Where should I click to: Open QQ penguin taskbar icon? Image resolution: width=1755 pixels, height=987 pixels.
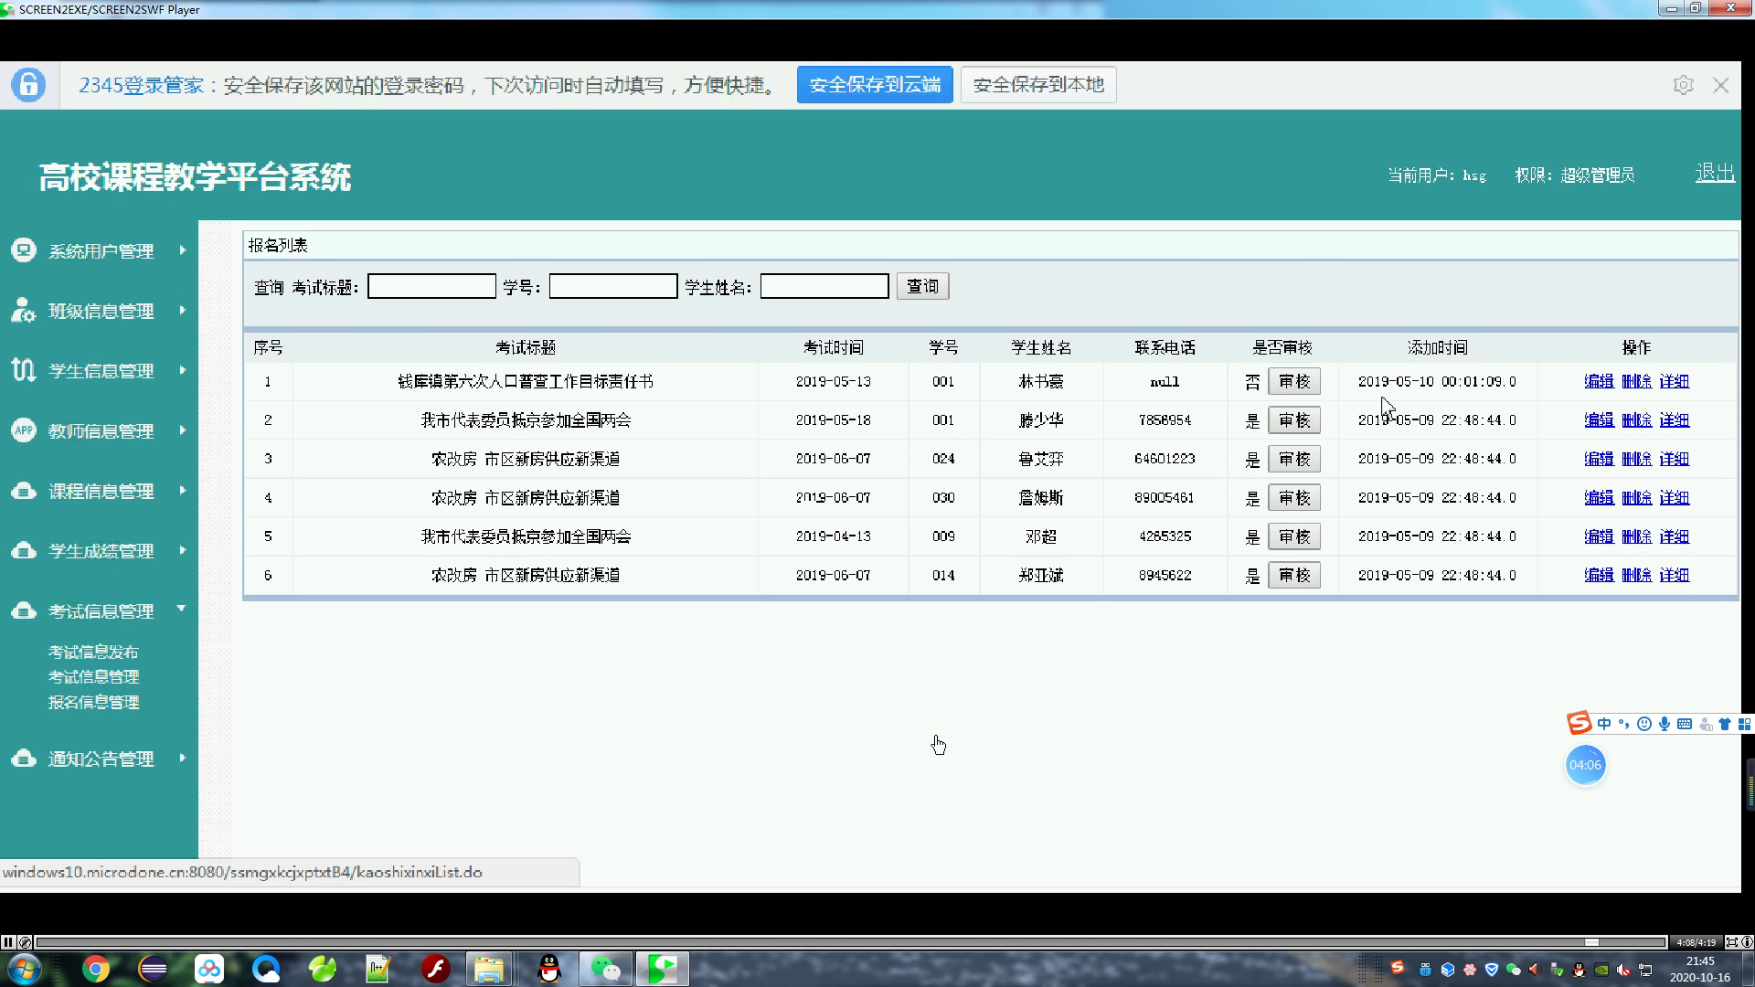(549, 969)
